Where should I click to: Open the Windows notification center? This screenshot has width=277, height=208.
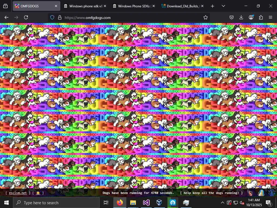click(x=269, y=203)
